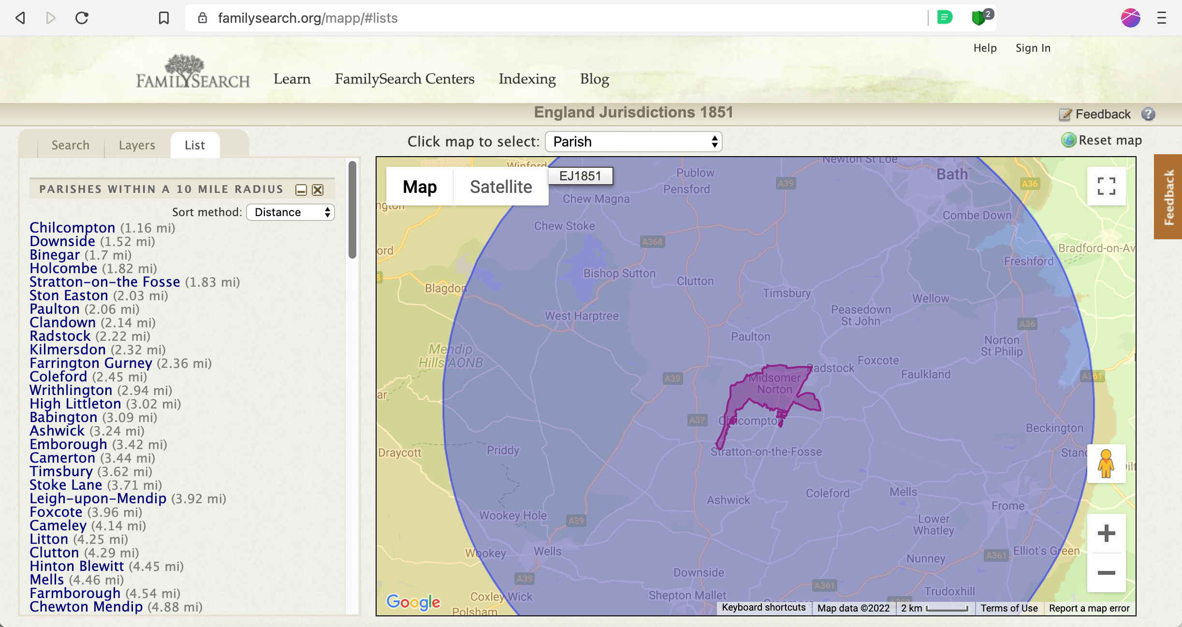The height and width of the screenshot is (627, 1182).
Task: Open Leigh-upon-Mendip in list
Action: [x=98, y=498]
